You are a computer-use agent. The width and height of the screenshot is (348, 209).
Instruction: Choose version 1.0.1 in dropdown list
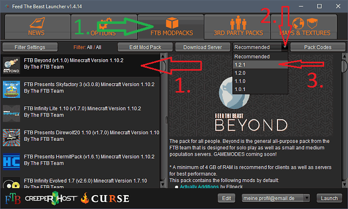pos(260,89)
